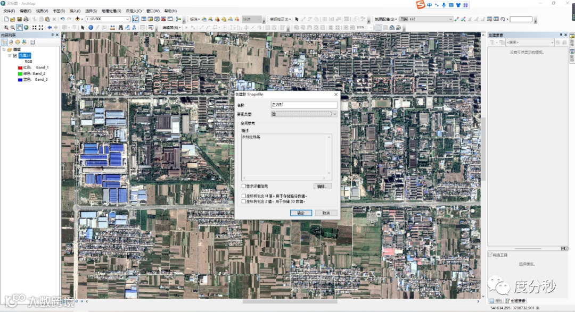Open the 文件(F) File menu
This screenshot has width=575, height=312.
click(x=9, y=11)
